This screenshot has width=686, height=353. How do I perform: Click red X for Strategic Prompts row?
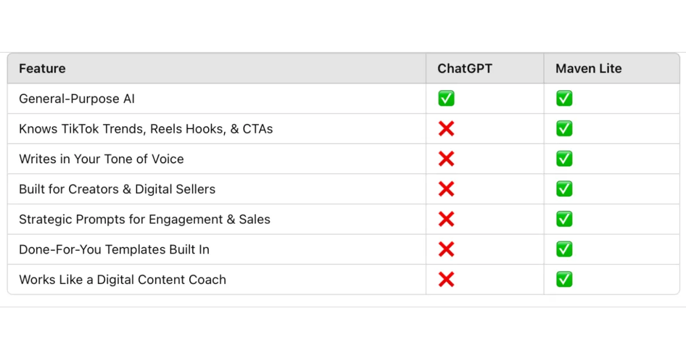tap(446, 219)
